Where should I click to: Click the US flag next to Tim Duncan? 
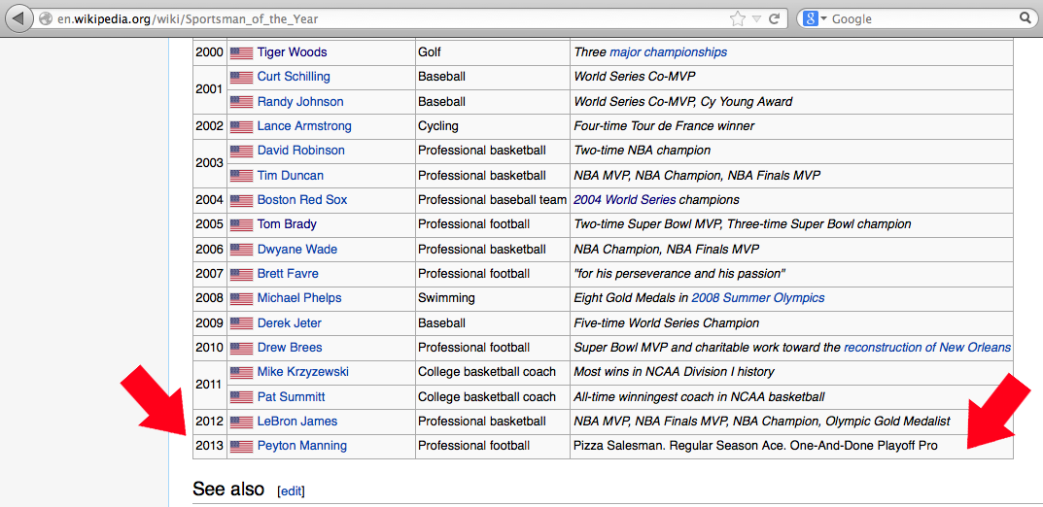(241, 176)
